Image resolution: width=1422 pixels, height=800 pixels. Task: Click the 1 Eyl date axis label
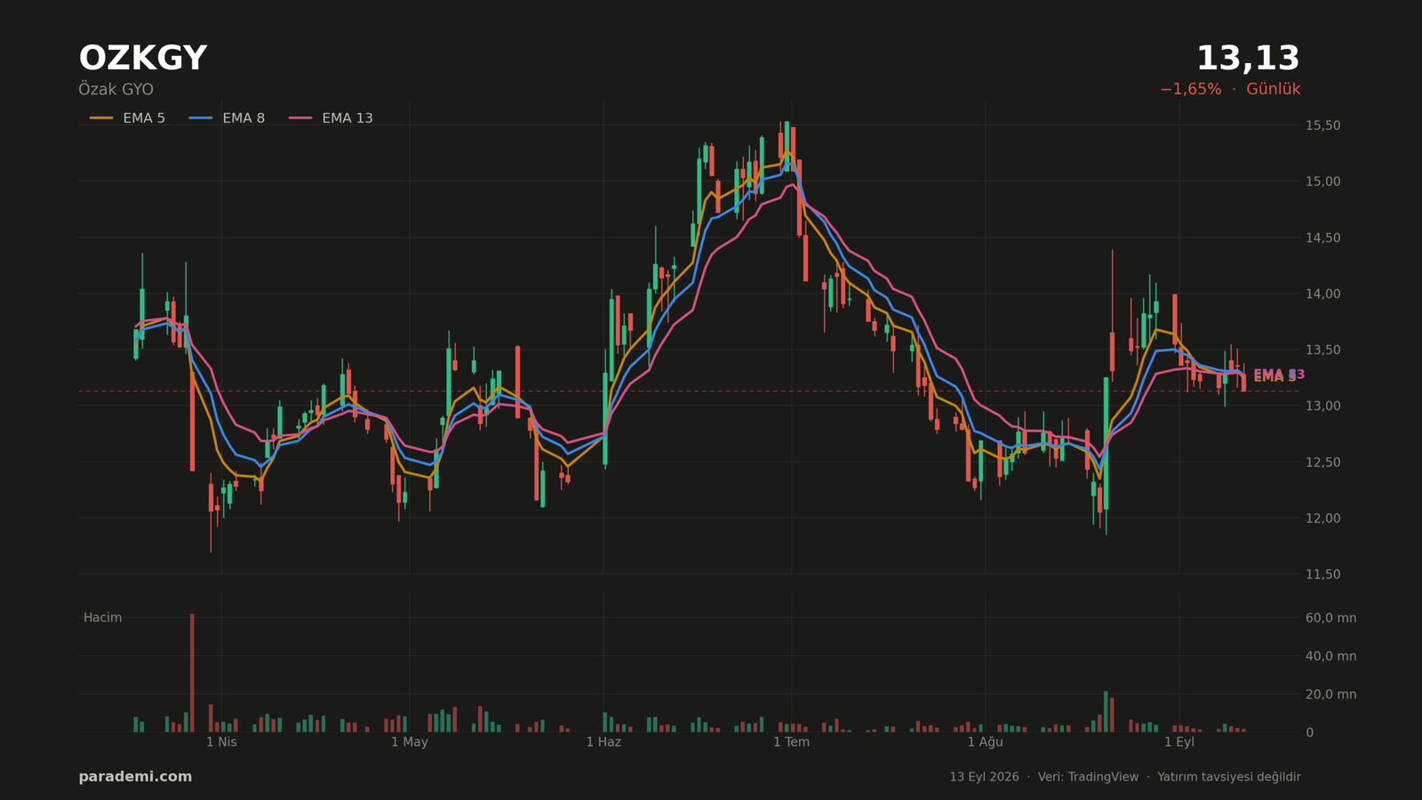coord(1179,742)
